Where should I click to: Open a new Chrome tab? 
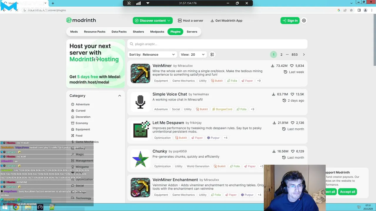point(53,3)
